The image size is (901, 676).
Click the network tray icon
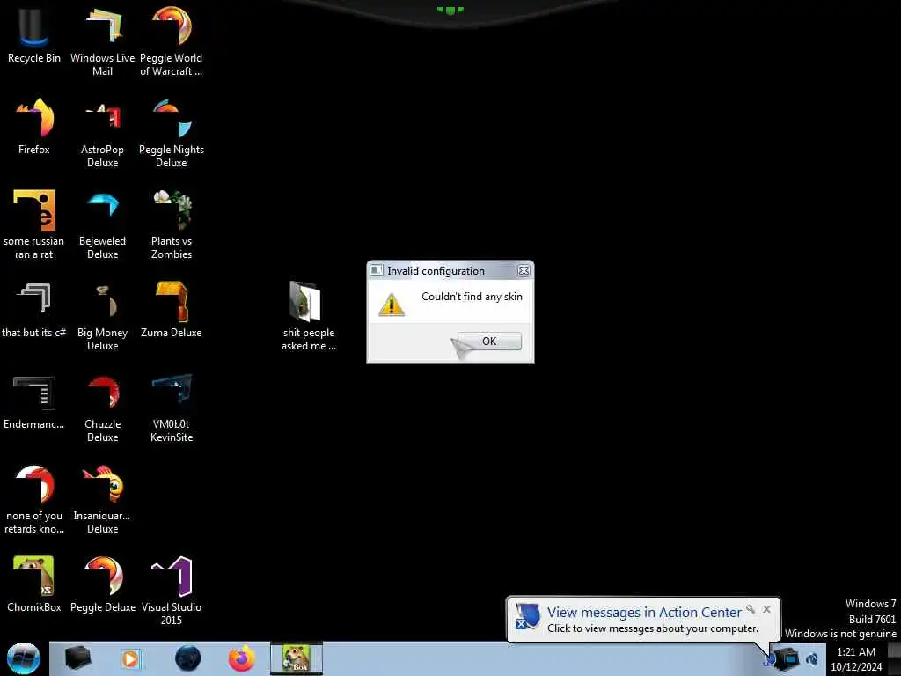786,658
